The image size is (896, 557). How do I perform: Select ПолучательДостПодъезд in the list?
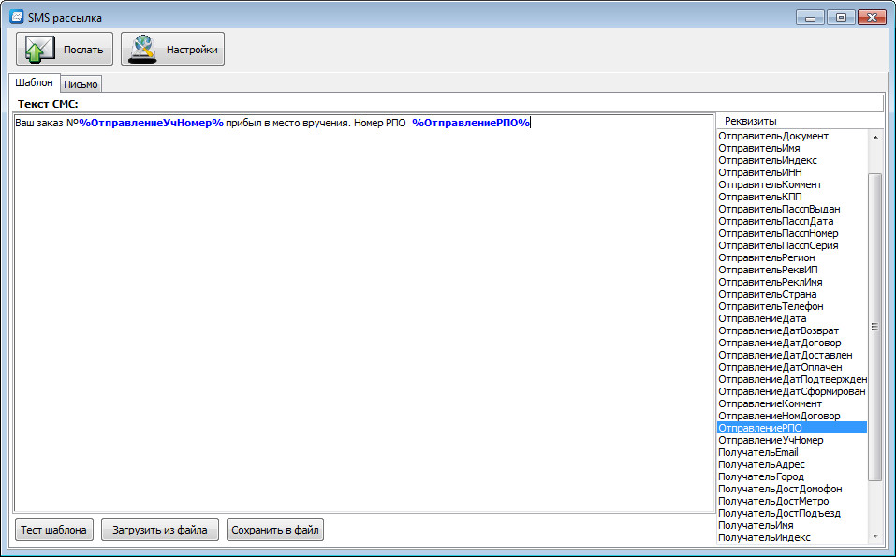[792, 514]
